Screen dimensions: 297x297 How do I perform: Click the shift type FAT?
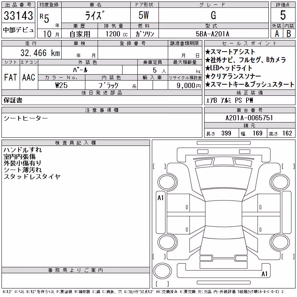[x=11, y=77]
